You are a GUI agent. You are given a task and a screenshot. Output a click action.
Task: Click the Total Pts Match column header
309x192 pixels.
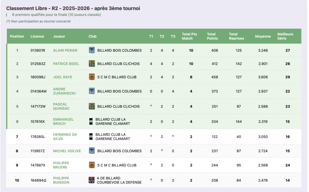click(x=190, y=36)
